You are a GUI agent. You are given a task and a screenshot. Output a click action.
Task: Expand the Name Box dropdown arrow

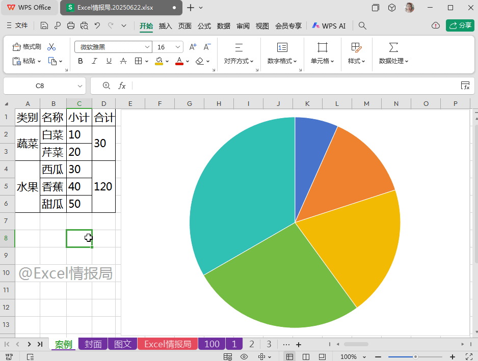point(80,86)
